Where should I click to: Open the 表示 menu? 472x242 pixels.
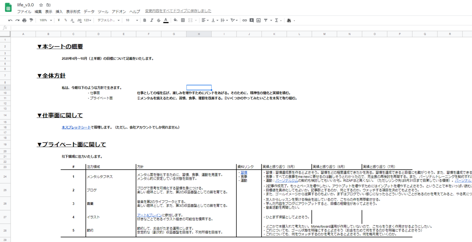[49, 11]
